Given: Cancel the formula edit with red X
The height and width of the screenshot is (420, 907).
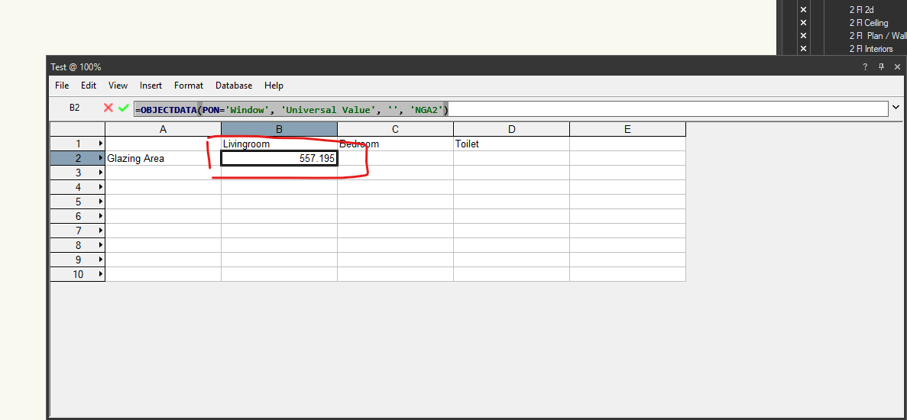Looking at the screenshot, I should point(109,108).
